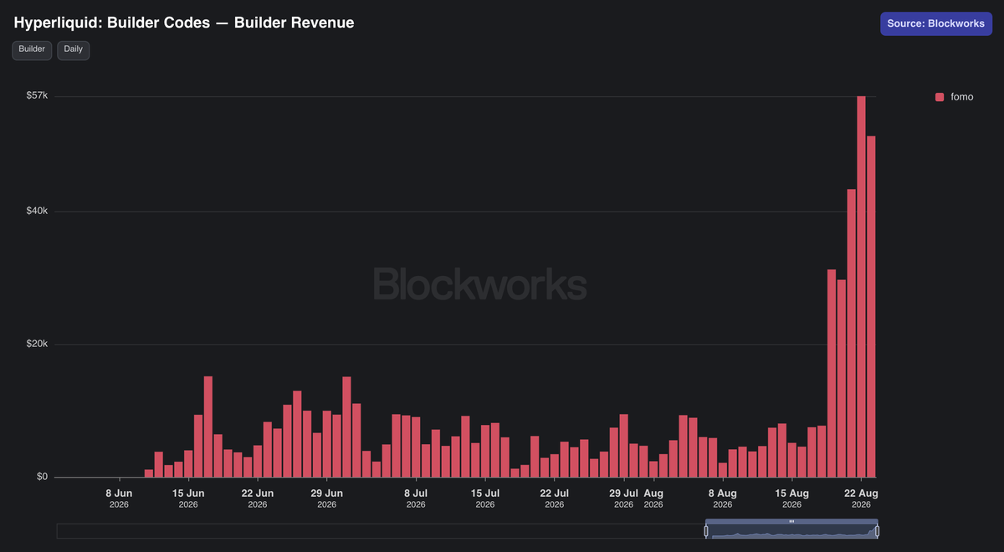Click the Source: Blockworks button

[935, 23]
